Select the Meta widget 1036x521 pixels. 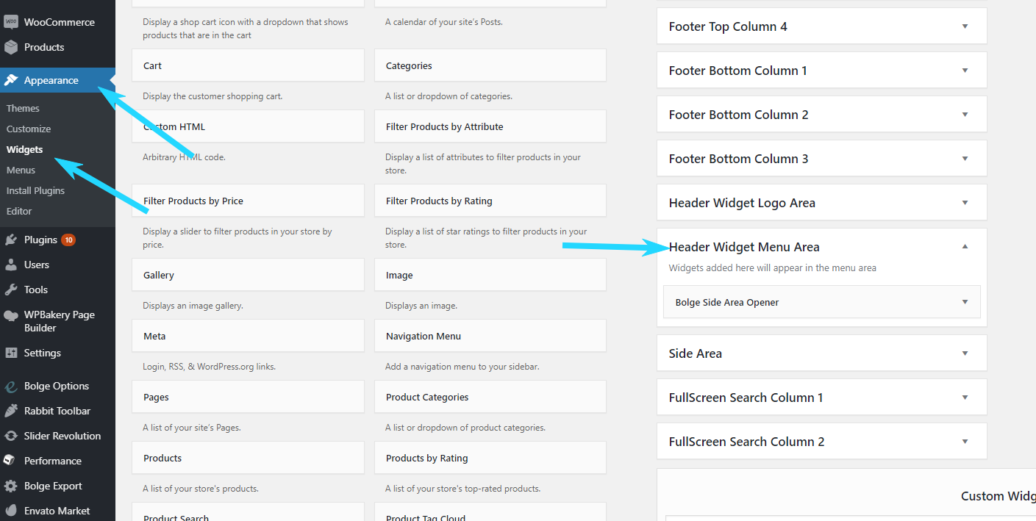click(248, 336)
